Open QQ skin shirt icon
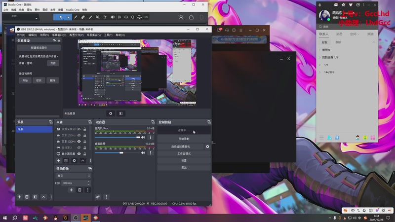395x222 pixels. click(351, 5)
